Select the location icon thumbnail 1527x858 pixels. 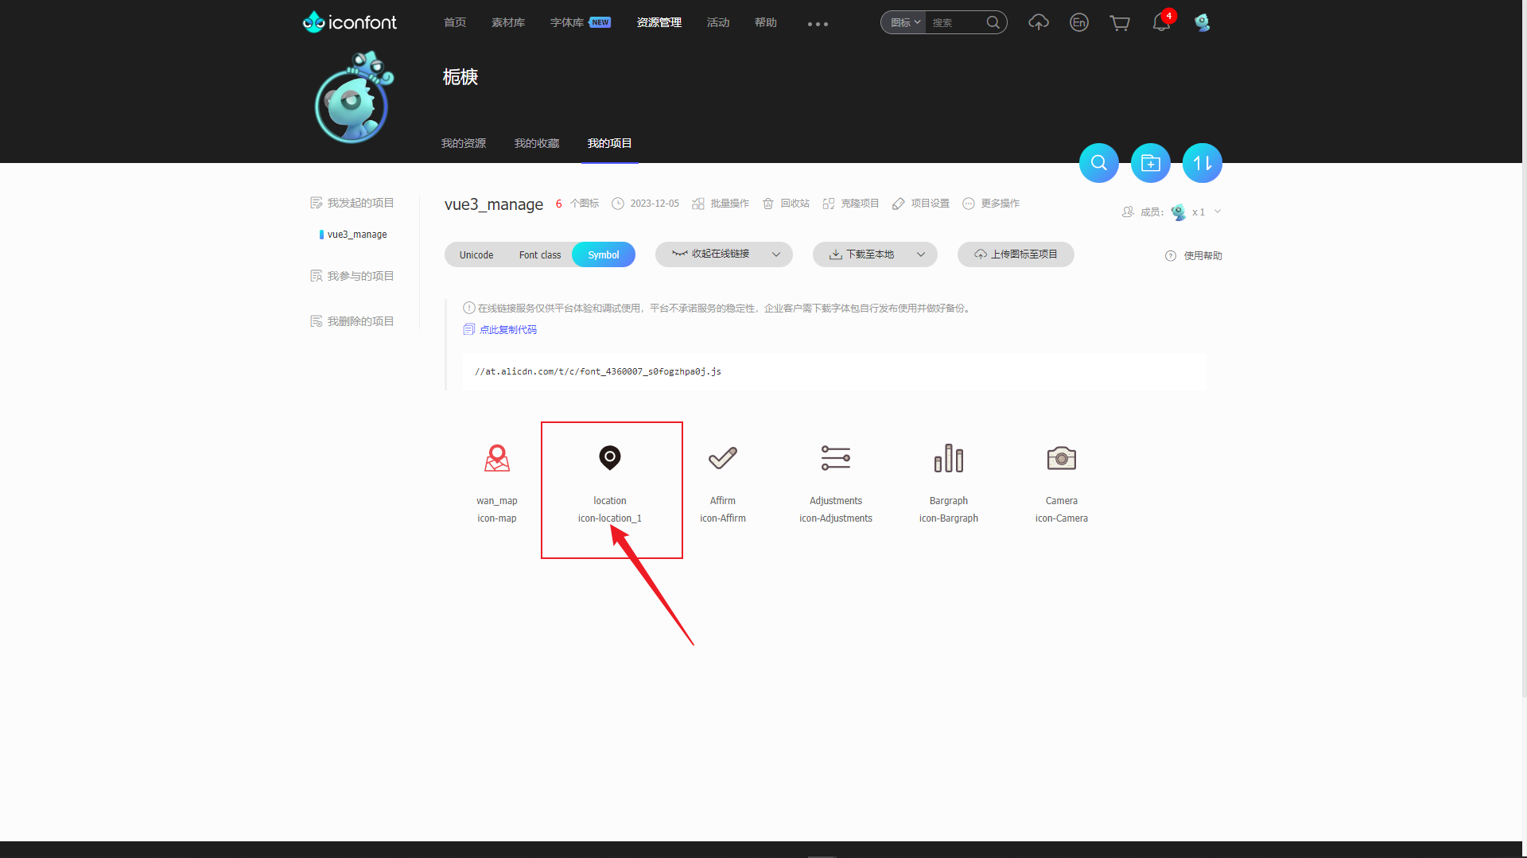coord(610,458)
